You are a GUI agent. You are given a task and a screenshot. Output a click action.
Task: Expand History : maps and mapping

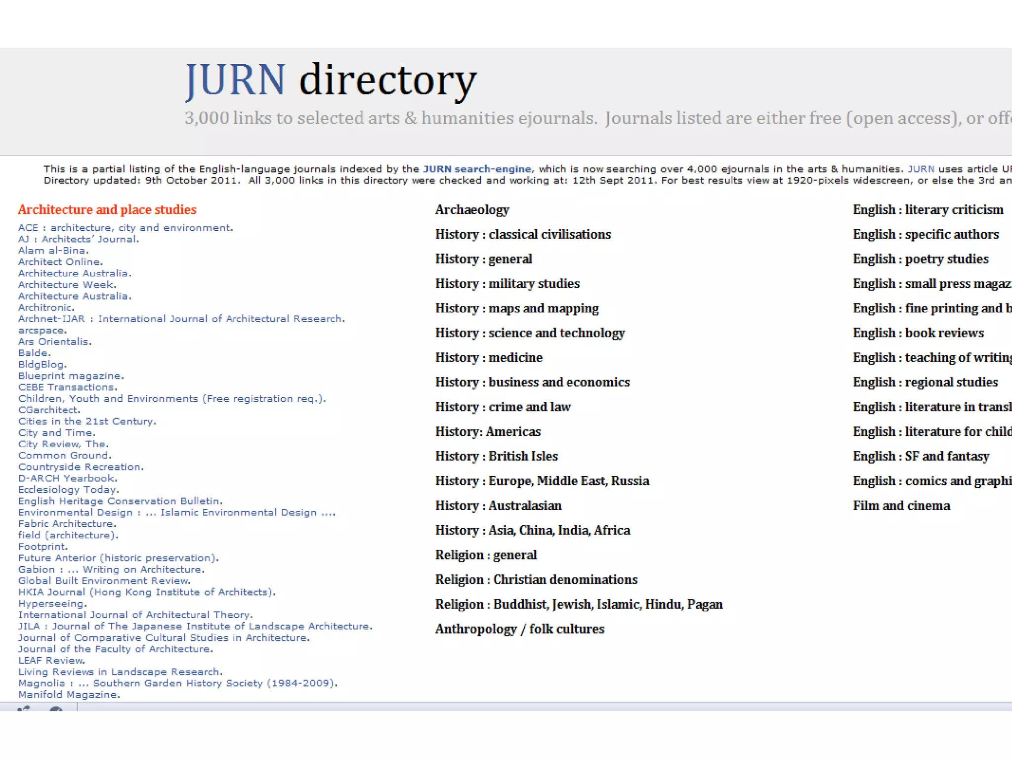click(516, 308)
